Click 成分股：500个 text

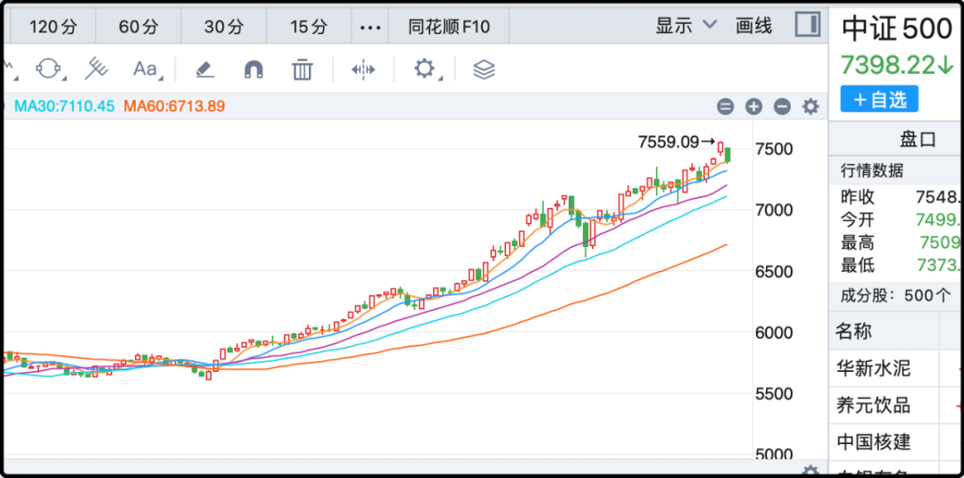896,295
